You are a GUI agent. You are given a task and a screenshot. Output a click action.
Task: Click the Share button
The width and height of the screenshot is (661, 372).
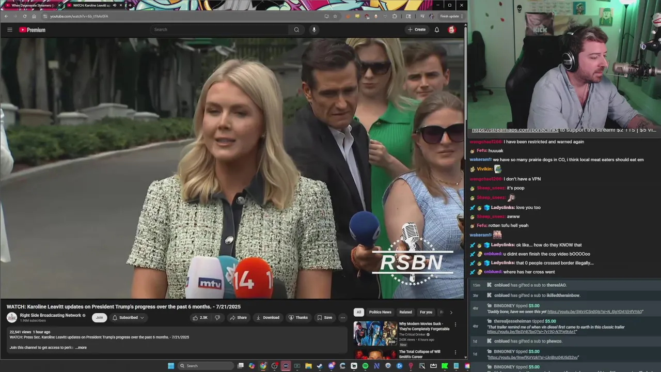tap(238, 318)
